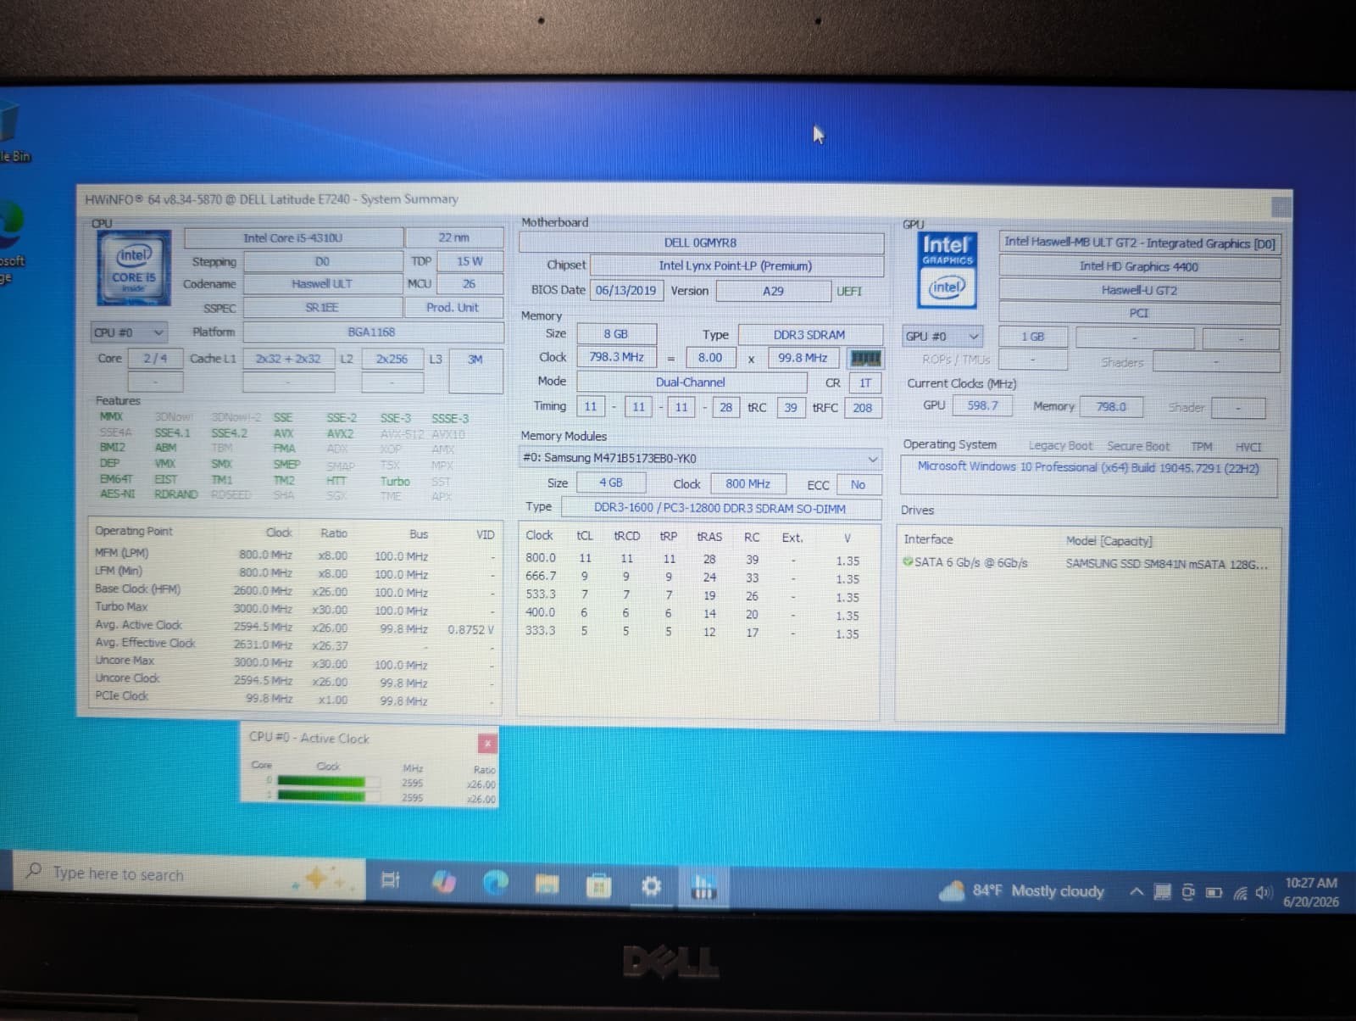Open File Explorer from the taskbar
The width and height of the screenshot is (1356, 1021).
pos(547,885)
